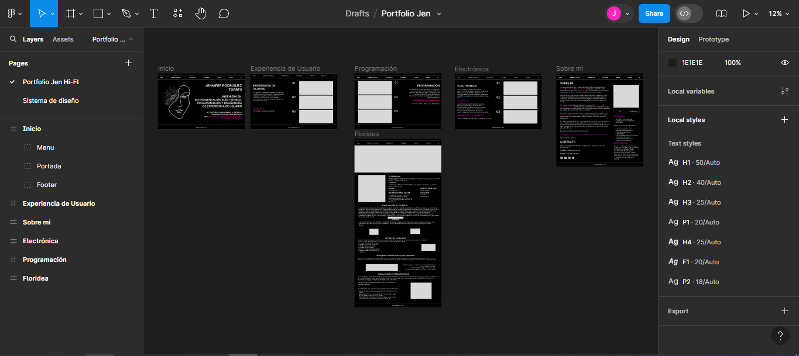Grab the Hand tool
The width and height of the screenshot is (799, 356).
[x=200, y=13]
